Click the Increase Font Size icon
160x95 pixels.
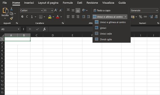click(x=56, y=10)
